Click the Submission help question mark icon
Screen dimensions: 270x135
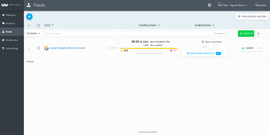click(x=213, y=25)
